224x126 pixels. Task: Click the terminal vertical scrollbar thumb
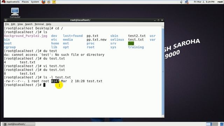coord(163,71)
